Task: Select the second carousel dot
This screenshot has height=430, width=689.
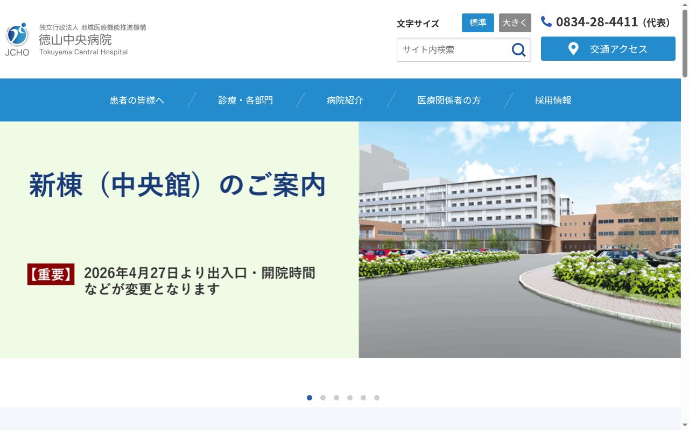Action: point(323,398)
